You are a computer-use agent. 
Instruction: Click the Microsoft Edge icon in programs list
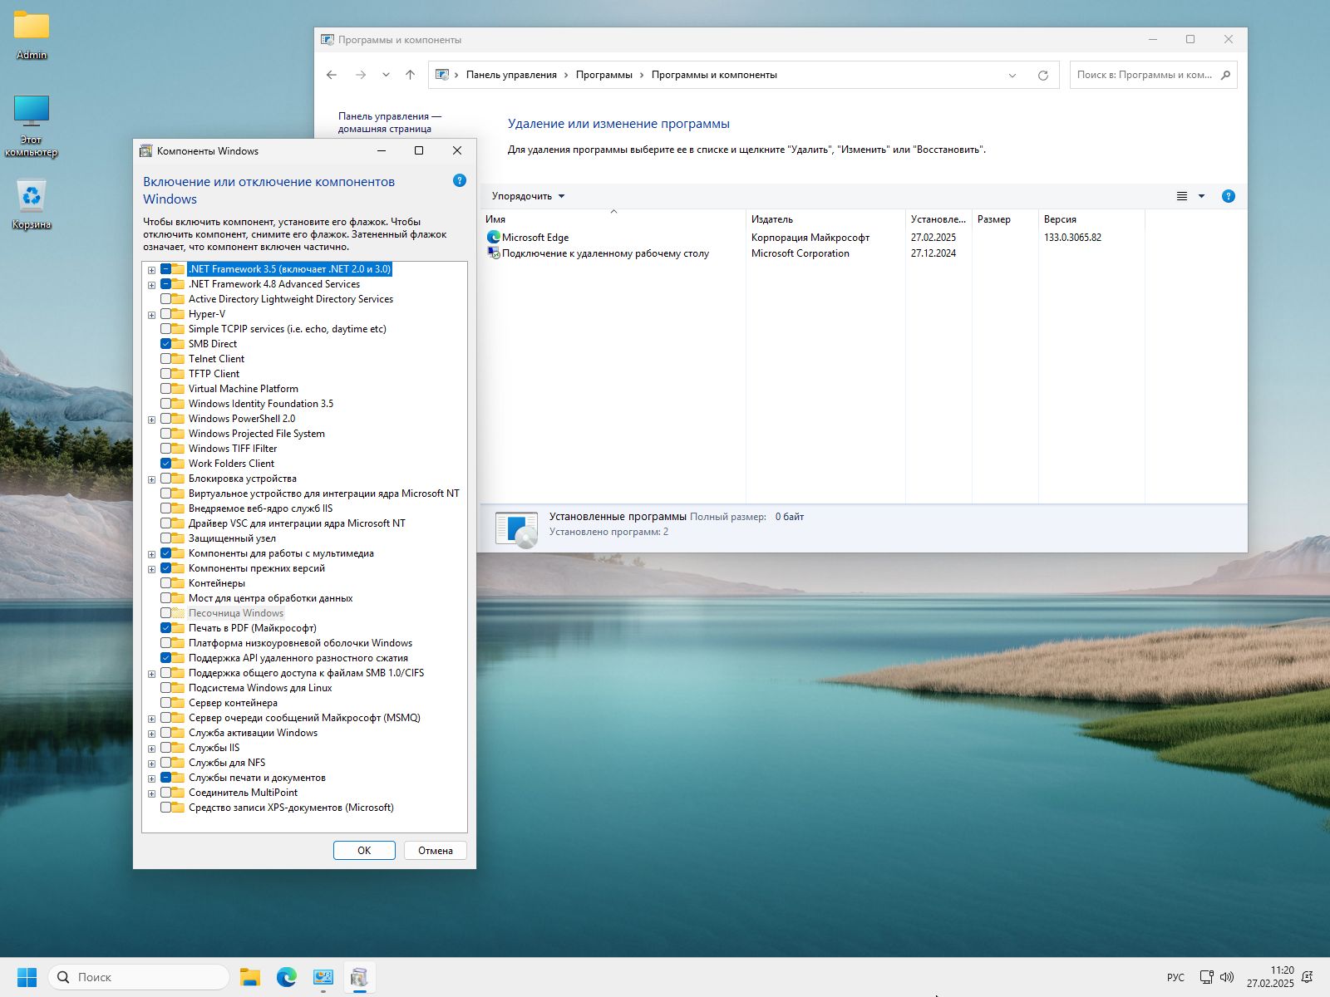tap(494, 237)
